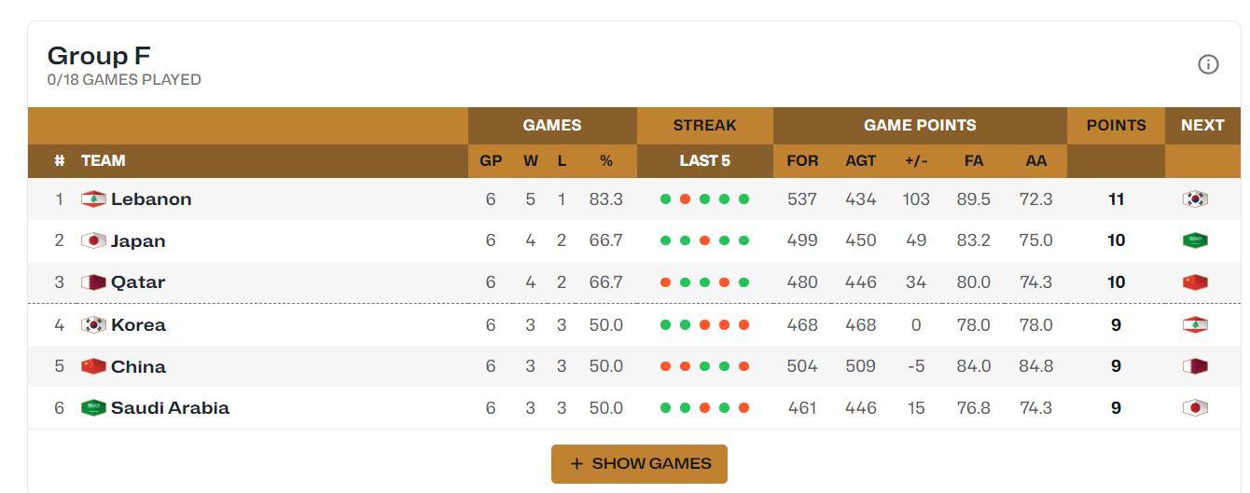Click Qatar's next-opponent China flag
1250x493 pixels.
click(x=1195, y=281)
